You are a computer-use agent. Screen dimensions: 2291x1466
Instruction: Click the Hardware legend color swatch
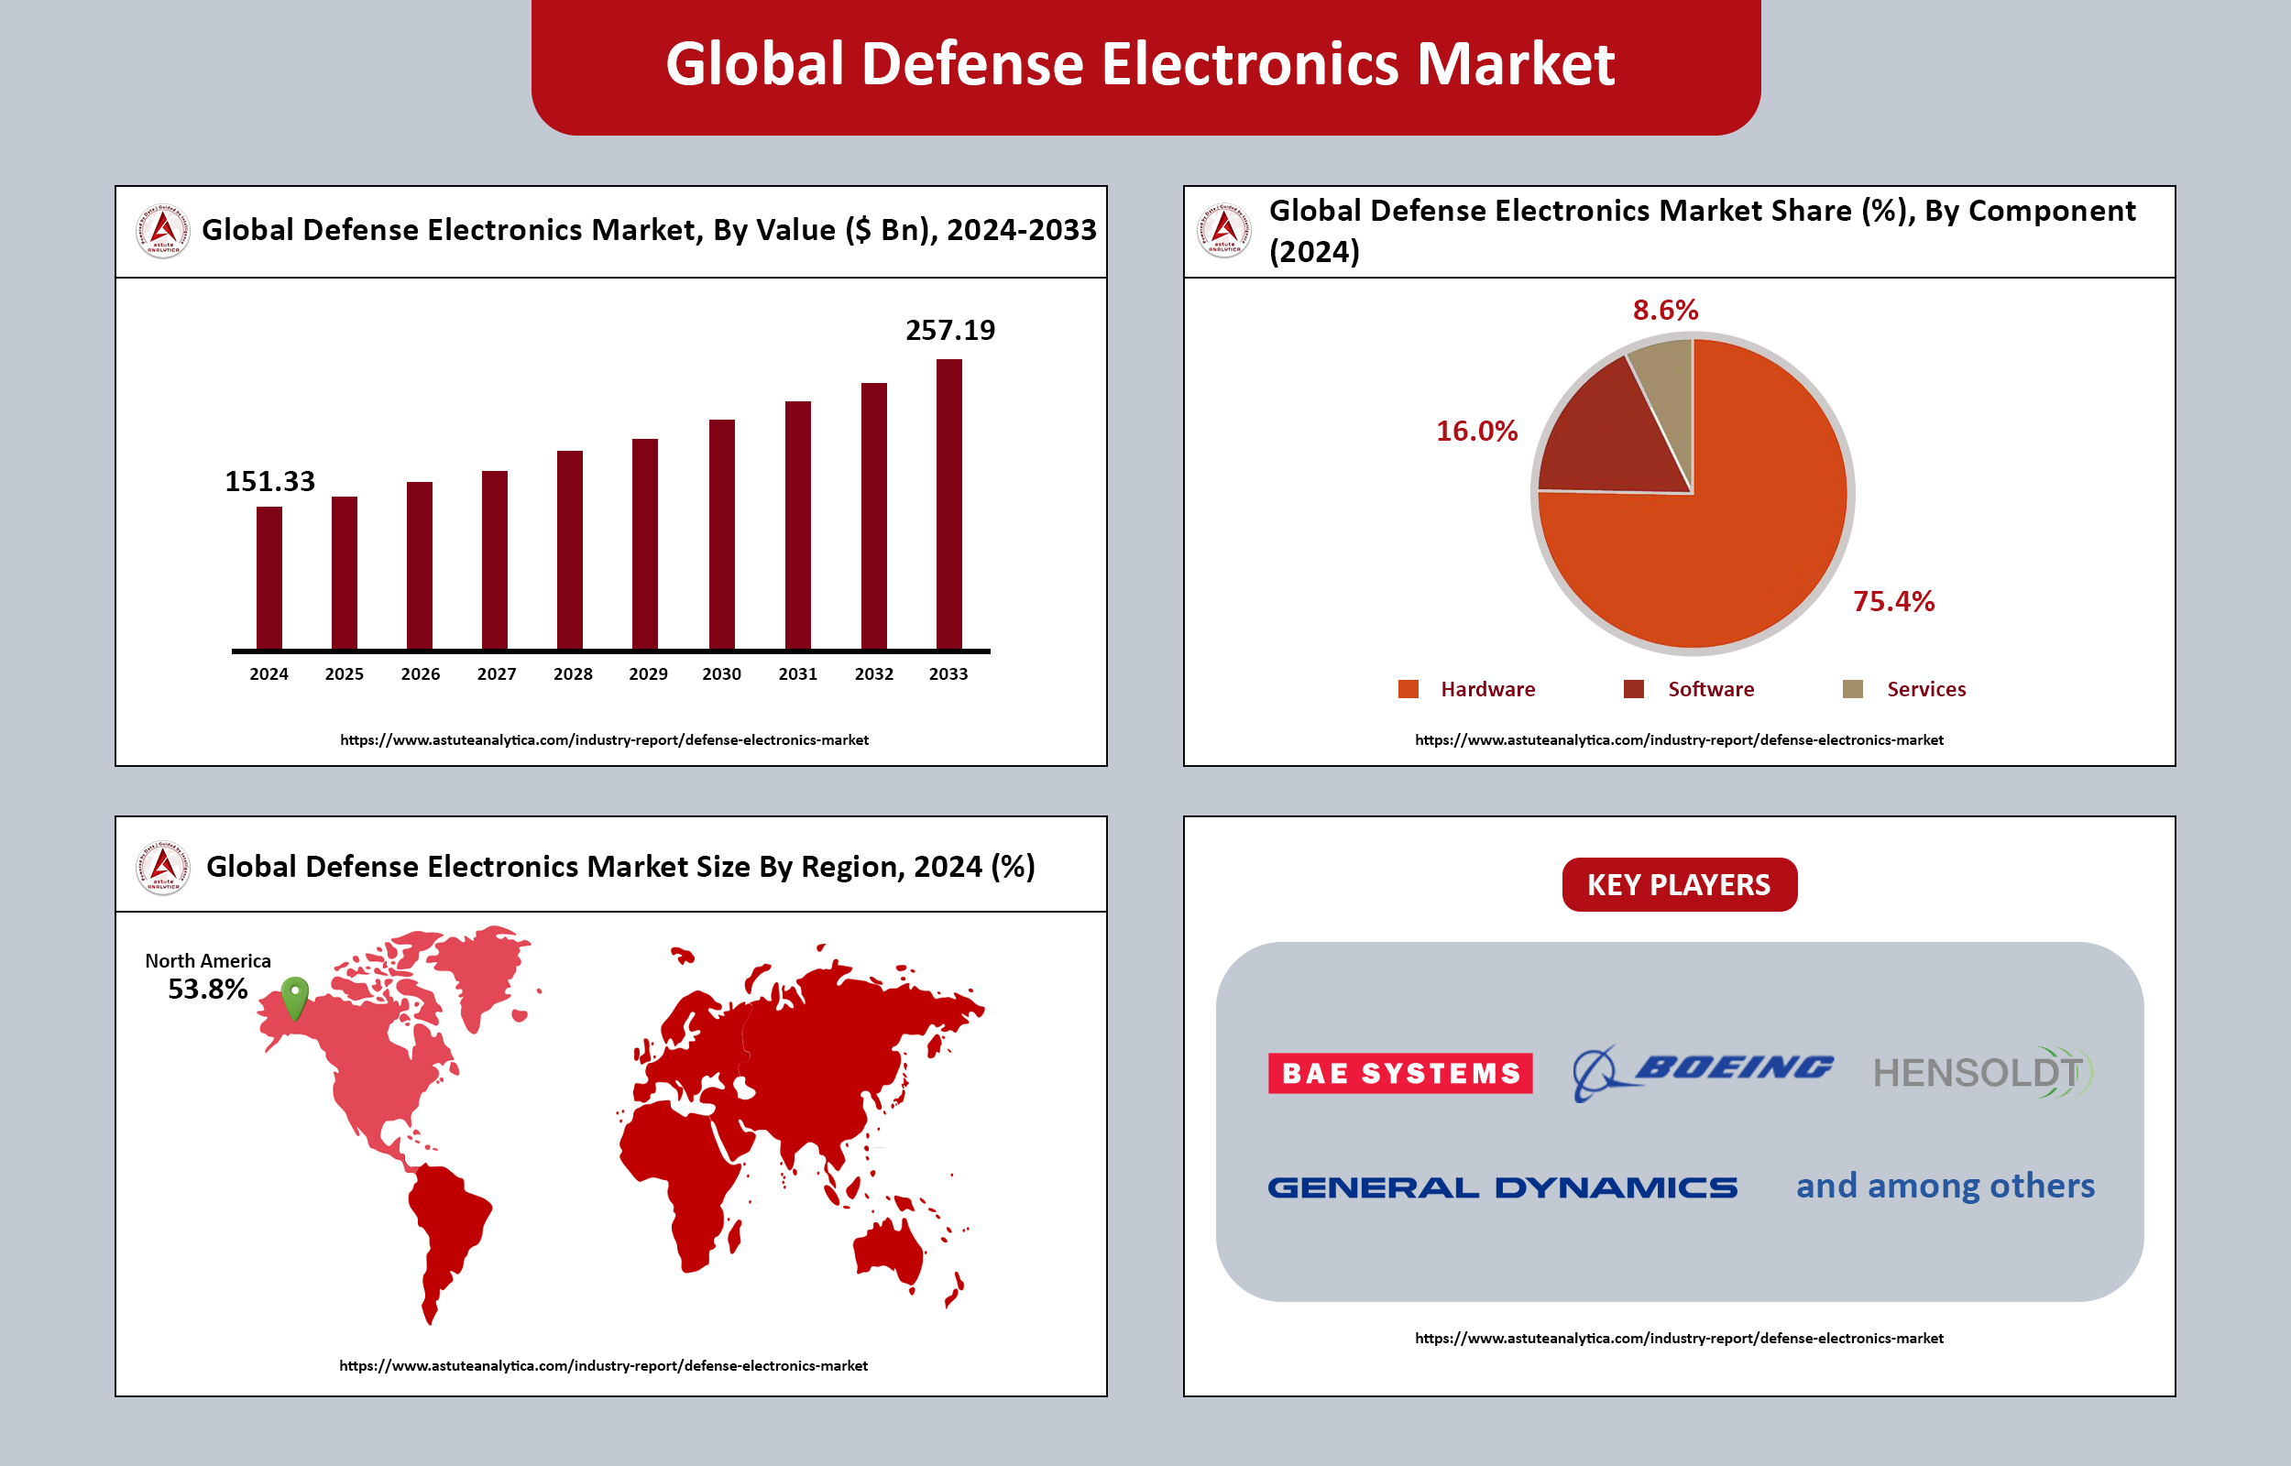(x=1409, y=688)
